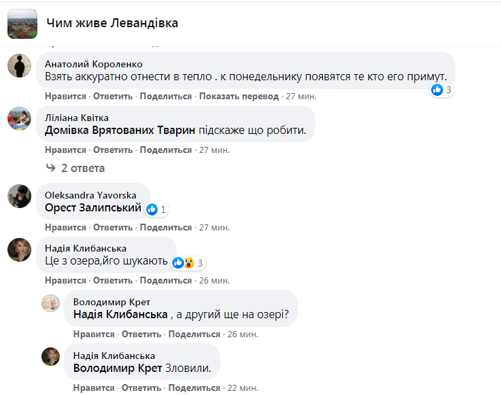Like Ліліана Квітка's comment with Нравится
This screenshot has width=501, height=395.
pos(65,150)
